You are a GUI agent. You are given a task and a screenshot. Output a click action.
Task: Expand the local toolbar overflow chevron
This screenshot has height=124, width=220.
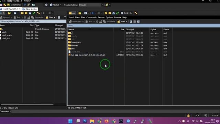pos(65,17)
